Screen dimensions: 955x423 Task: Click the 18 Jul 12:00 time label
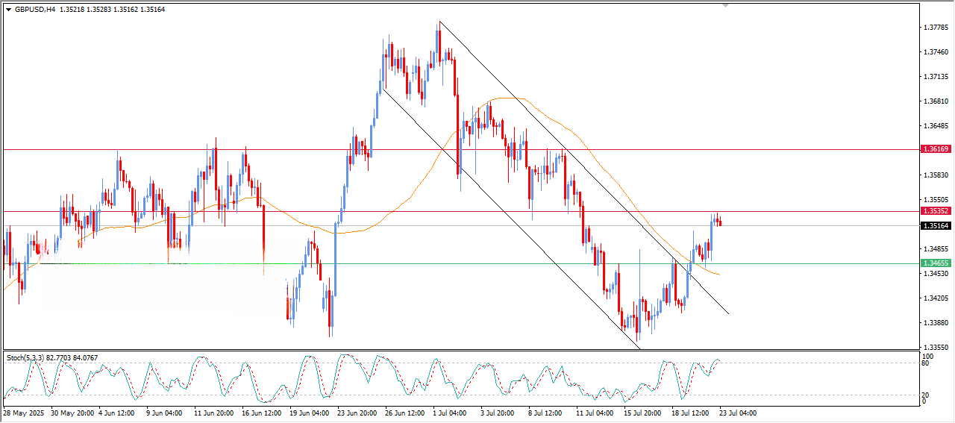(692, 413)
